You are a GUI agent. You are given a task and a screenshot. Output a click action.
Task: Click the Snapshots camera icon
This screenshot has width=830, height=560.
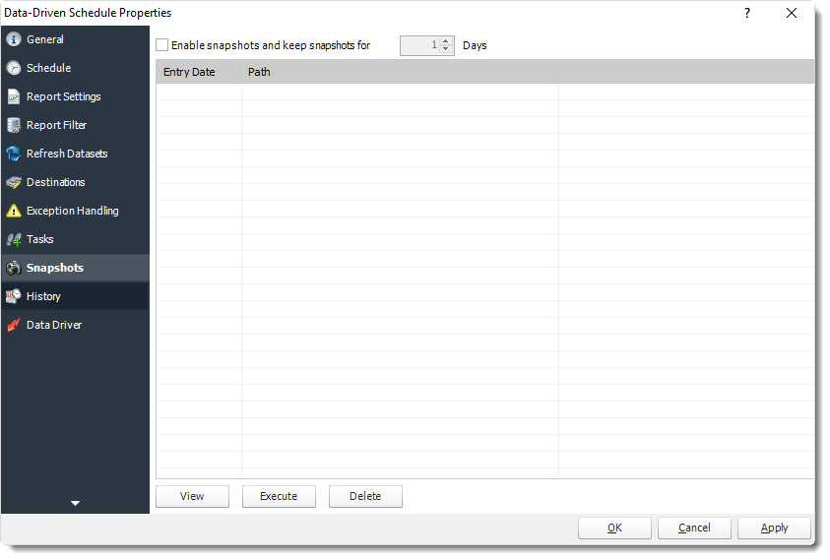pyautogui.click(x=14, y=268)
